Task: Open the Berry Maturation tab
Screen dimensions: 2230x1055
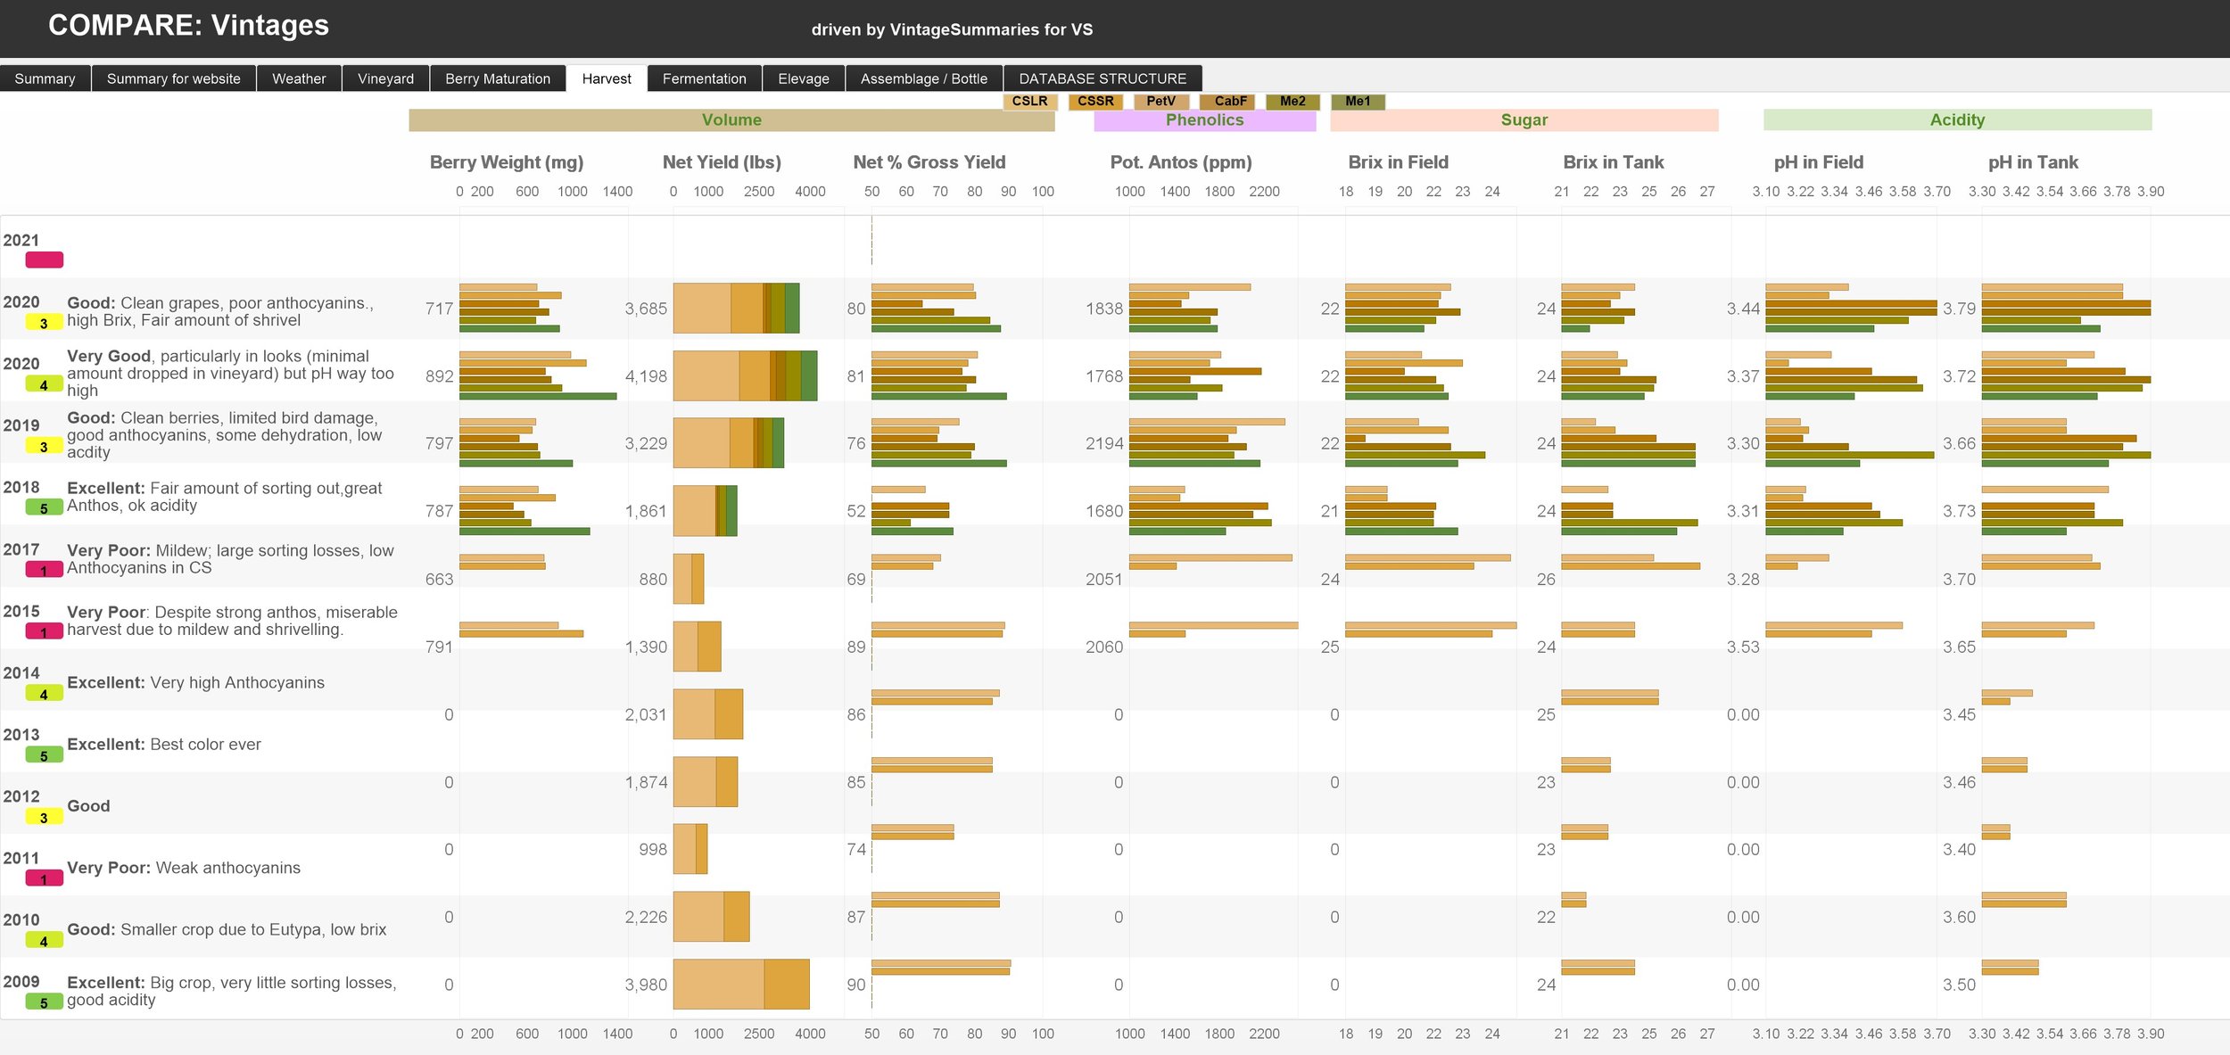Action: [x=498, y=78]
